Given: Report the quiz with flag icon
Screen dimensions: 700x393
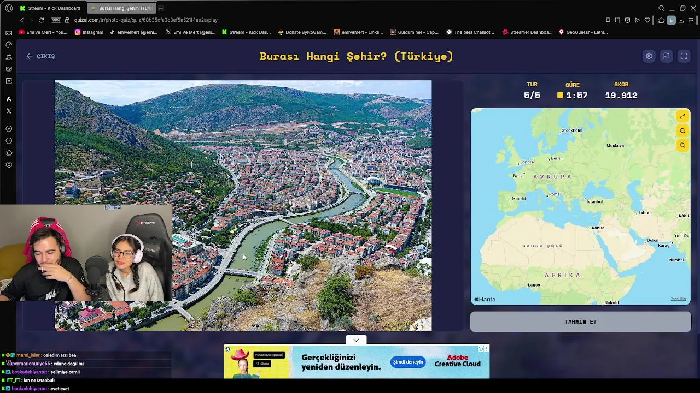Looking at the screenshot, I should pyautogui.click(x=666, y=56).
